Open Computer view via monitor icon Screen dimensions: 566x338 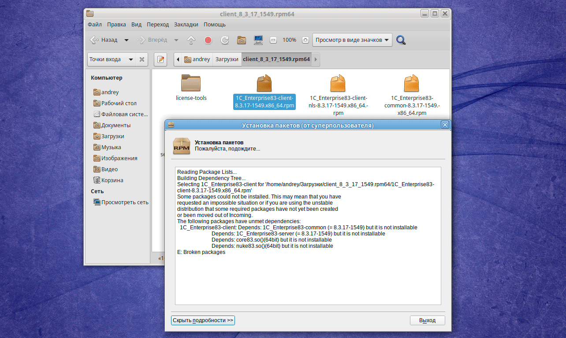pos(258,40)
